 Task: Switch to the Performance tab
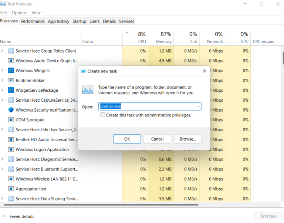pos(33,21)
